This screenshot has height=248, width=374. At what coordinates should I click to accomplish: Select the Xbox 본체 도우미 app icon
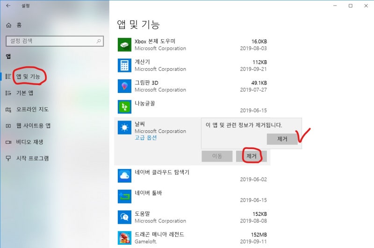click(124, 44)
